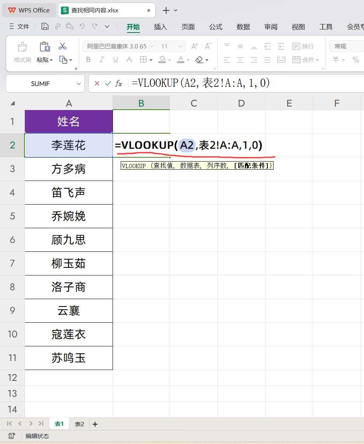Cancel formula entry with X button

coord(97,83)
